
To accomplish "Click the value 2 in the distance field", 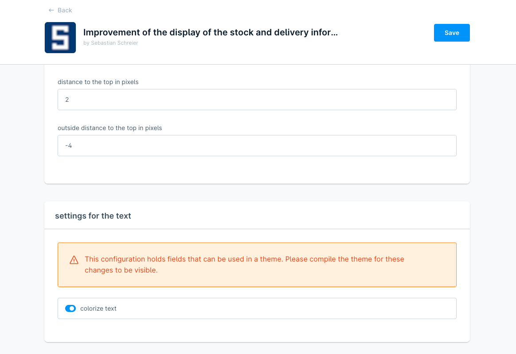I will coord(67,100).
